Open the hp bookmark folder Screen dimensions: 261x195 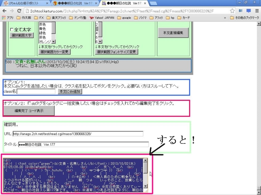pos(170,18)
